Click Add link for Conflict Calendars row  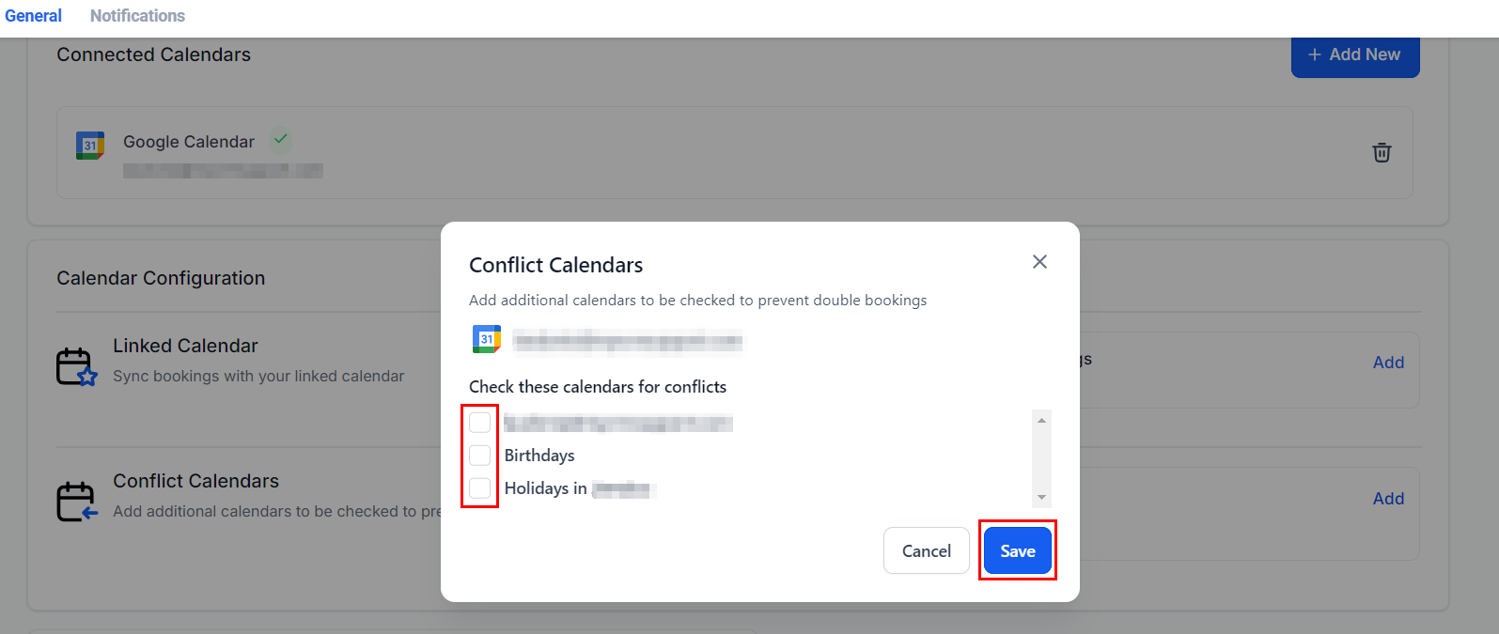(x=1388, y=499)
